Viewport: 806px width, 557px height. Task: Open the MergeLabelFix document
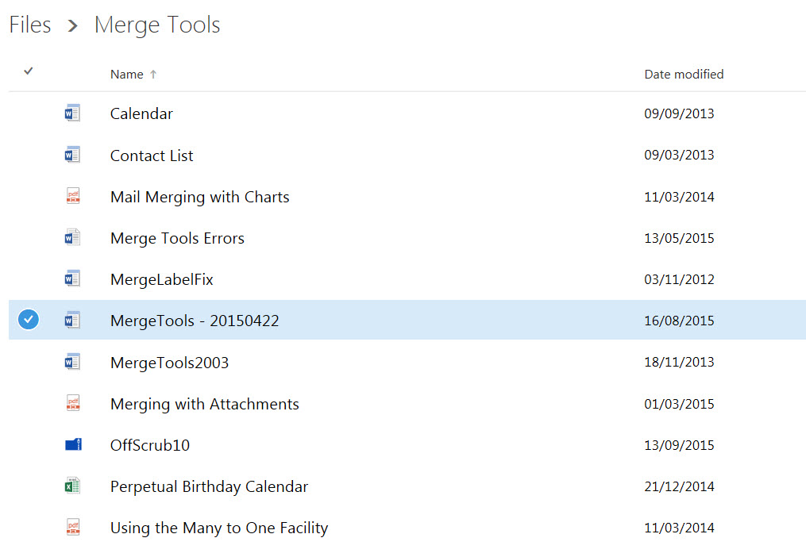162,279
